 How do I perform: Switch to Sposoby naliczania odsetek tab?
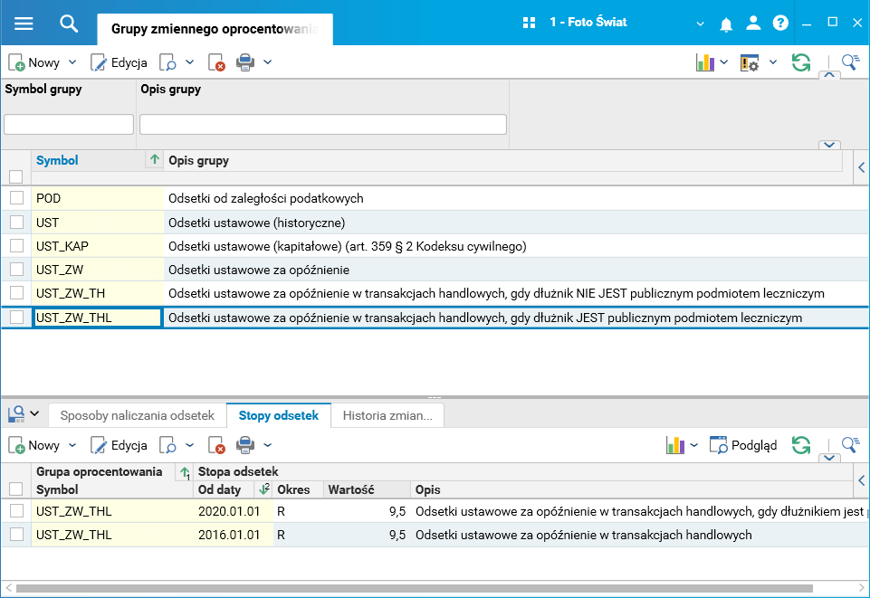tap(137, 415)
